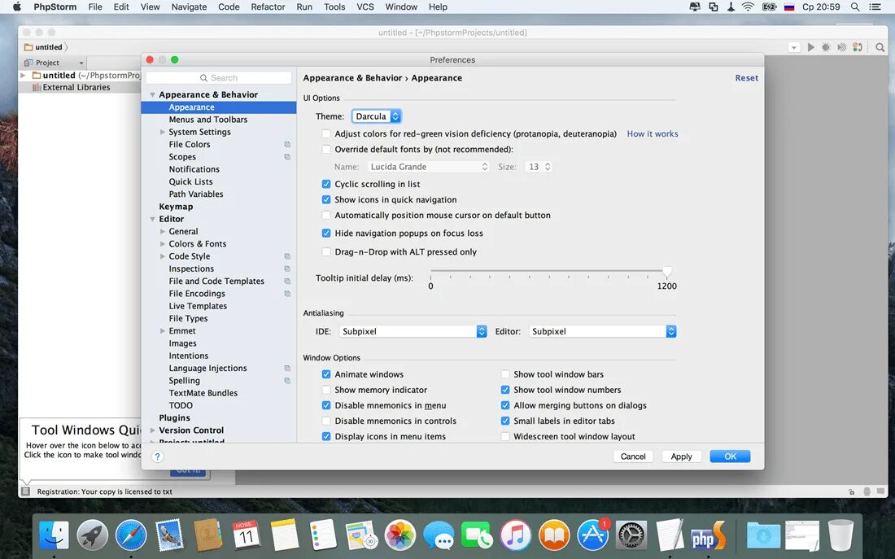Viewport: 895px width, 559px height.
Task: Click the project-level icon beside File Encodings
Action: tap(287, 294)
